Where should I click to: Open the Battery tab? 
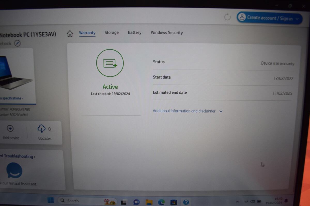(135, 33)
